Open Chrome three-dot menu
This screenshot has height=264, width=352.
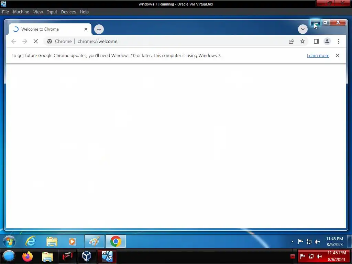[338, 41]
